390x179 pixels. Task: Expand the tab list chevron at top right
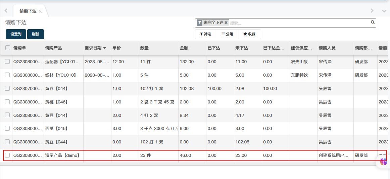click(384, 11)
